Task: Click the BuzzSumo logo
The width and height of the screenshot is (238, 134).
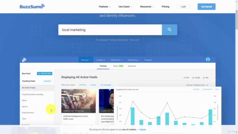Action: coord(32,6)
